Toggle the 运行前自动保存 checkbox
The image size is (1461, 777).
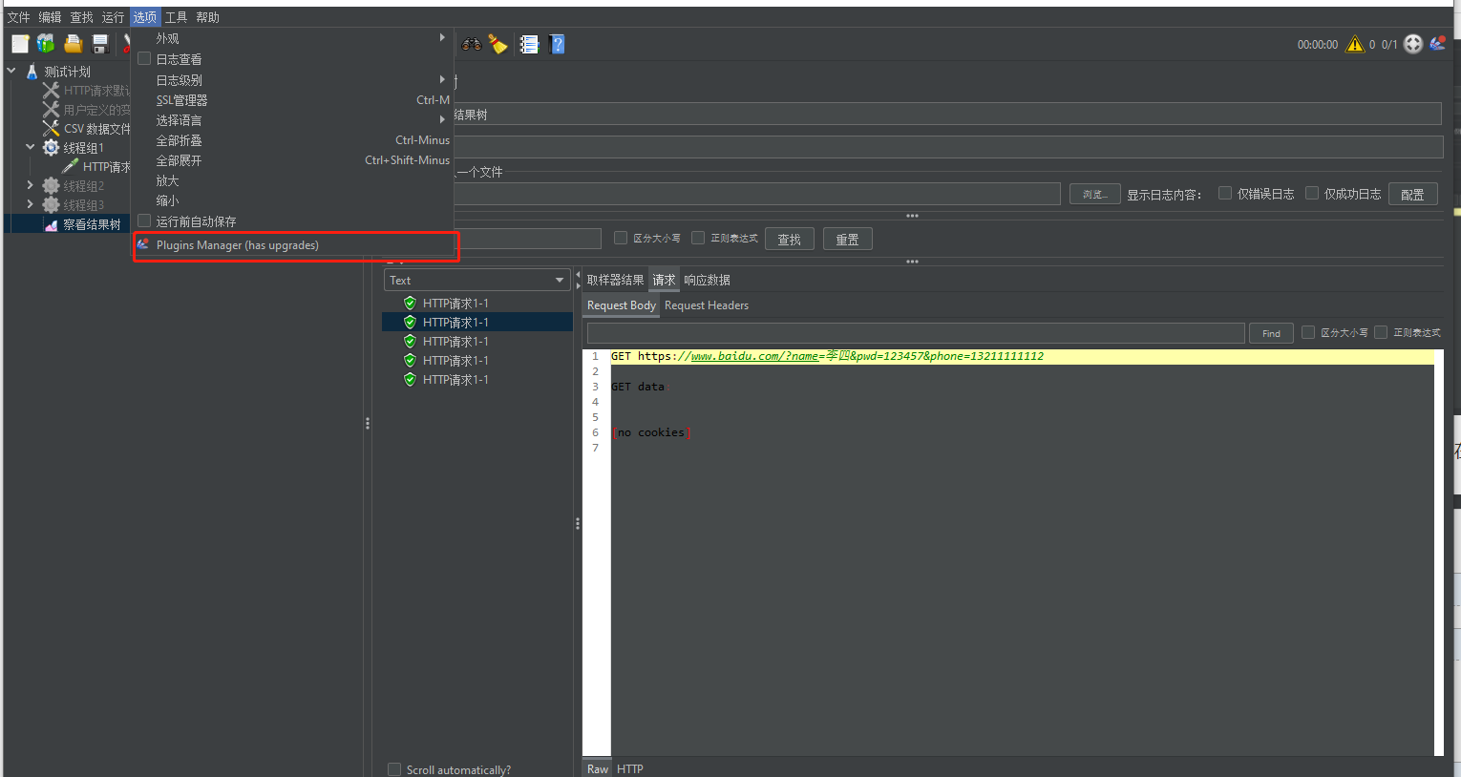click(x=145, y=221)
